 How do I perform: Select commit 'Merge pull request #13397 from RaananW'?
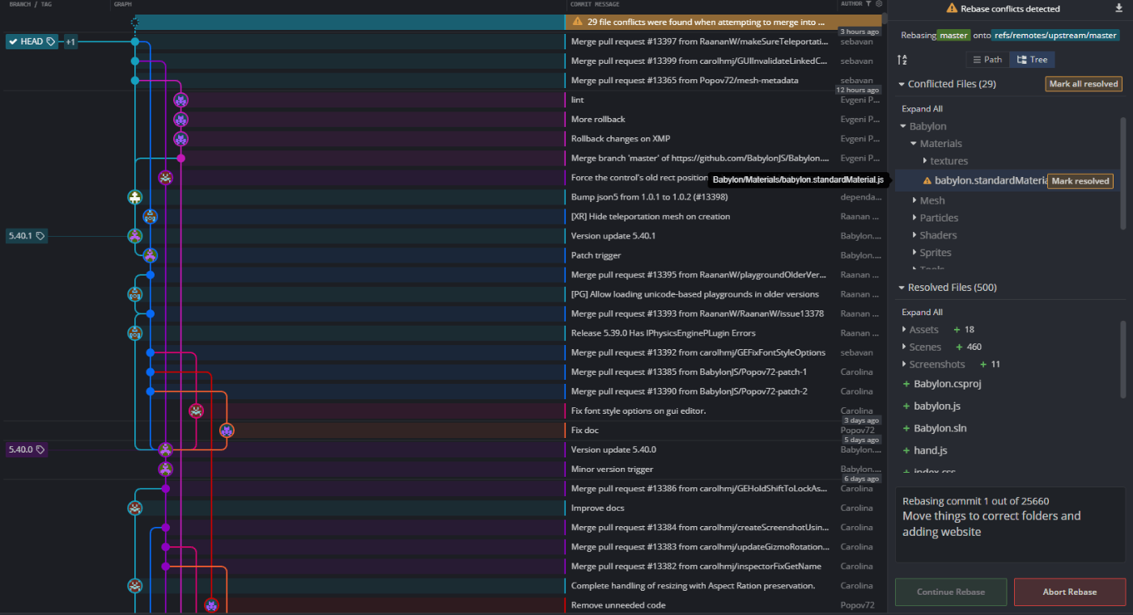698,41
